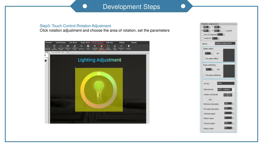Open the Data format dropdown

click(233, 89)
